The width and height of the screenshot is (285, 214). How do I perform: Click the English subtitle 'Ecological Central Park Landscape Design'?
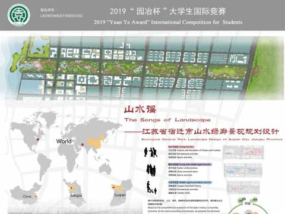(x=212, y=139)
